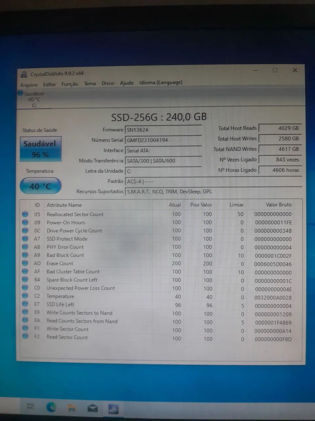The height and width of the screenshot is (421, 315).
Task: Click the CrystalDiskInfo title bar icon
Action: coord(24,74)
